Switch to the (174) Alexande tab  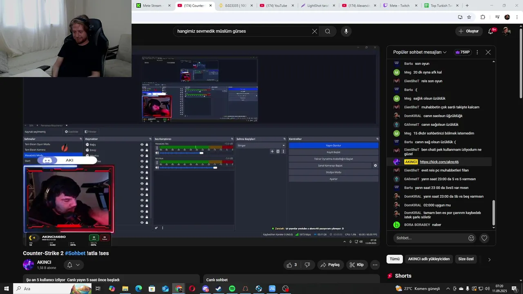tap(359, 6)
